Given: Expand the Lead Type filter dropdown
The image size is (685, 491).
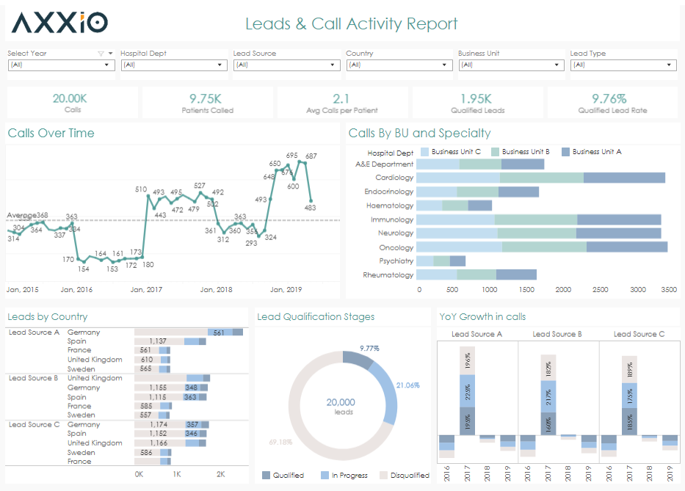Looking at the screenshot, I should (x=623, y=65).
